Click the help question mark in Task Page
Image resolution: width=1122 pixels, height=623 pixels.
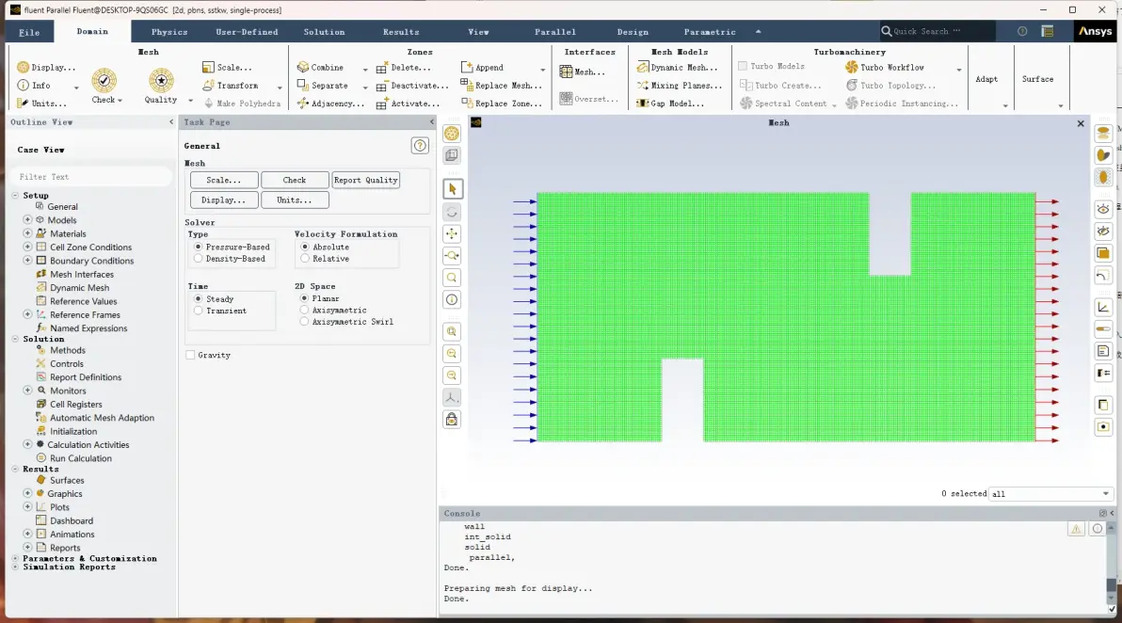(420, 146)
